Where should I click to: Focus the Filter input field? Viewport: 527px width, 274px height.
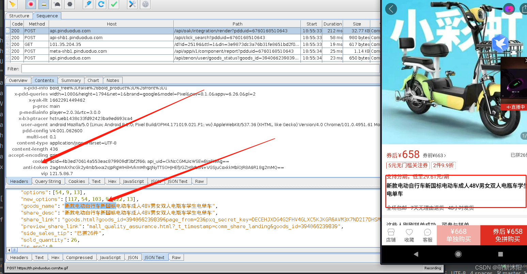(x=200, y=69)
